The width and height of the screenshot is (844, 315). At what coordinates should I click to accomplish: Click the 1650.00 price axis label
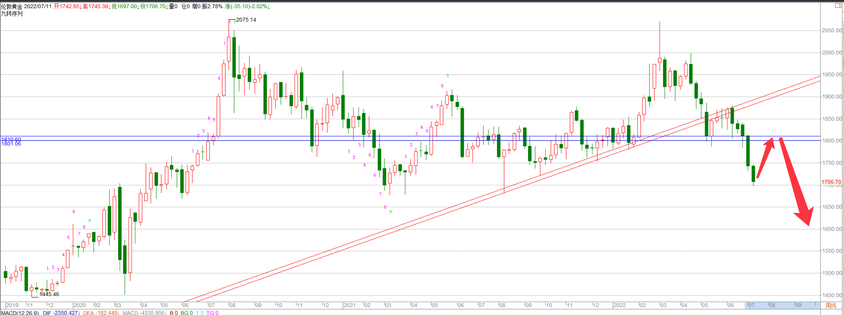[832, 207]
